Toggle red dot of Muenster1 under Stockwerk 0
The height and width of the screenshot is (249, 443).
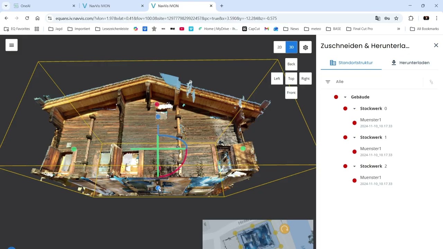coord(354,123)
